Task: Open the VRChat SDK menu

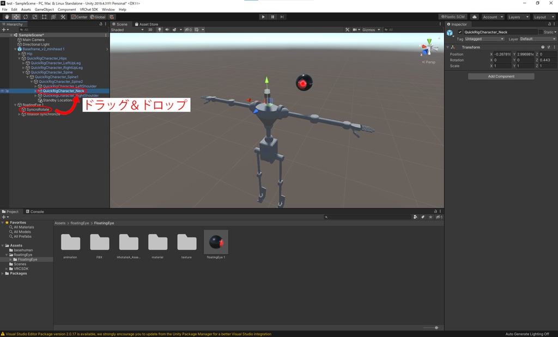Action: [x=88, y=9]
